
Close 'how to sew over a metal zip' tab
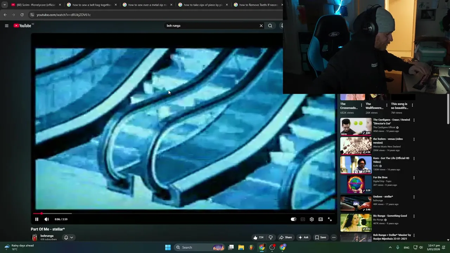171,5
